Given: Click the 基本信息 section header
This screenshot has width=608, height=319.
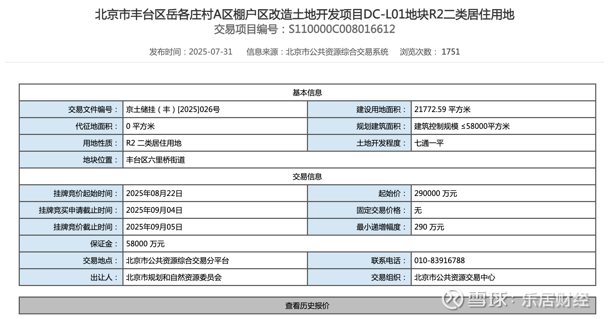Looking at the screenshot, I should point(307,93).
